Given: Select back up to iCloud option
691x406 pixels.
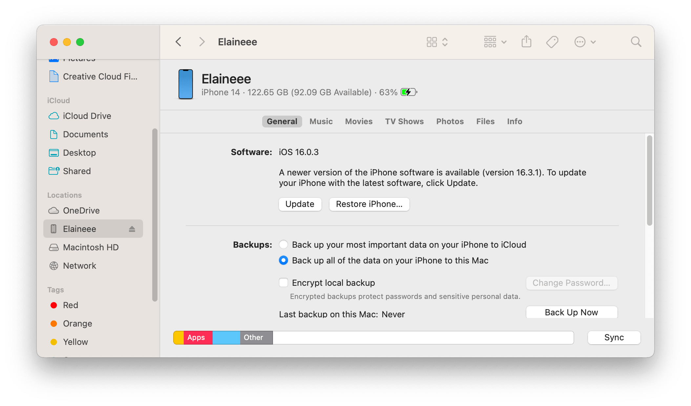Looking at the screenshot, I should click(283, 245).
